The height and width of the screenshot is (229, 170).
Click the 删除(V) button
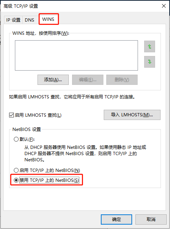(122, 80)
